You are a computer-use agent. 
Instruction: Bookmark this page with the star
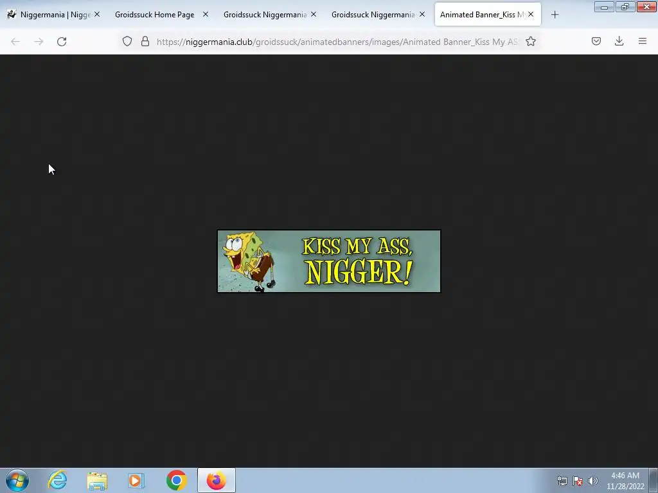tap(530, 41)
